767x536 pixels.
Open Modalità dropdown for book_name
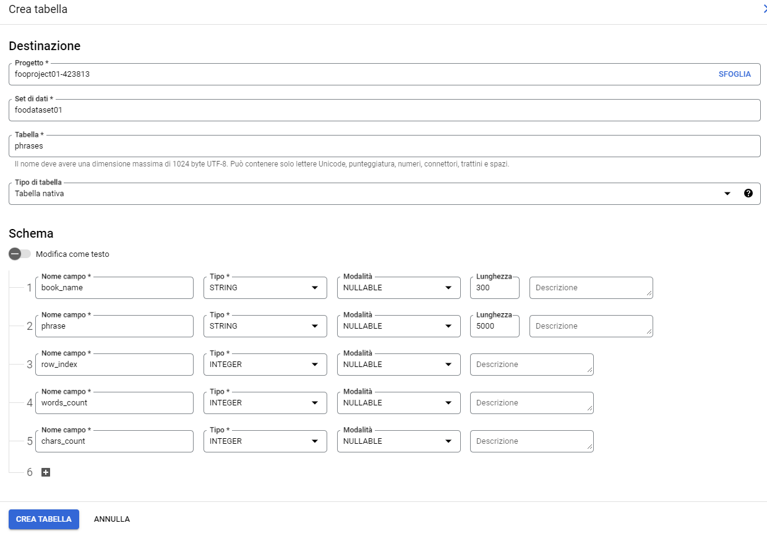click(399, 288)
